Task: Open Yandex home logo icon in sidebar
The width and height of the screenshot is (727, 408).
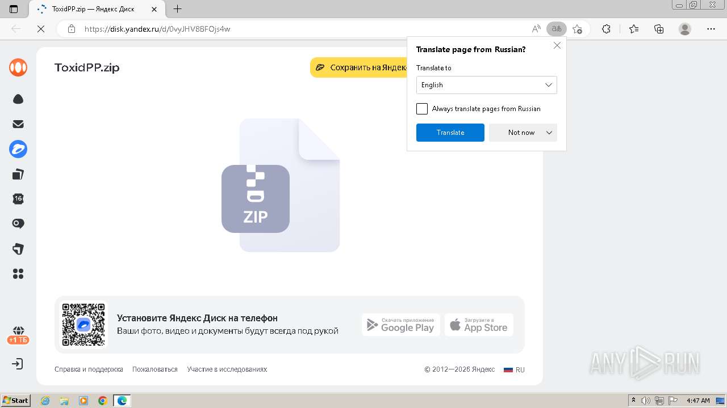Action: [18, 67]
